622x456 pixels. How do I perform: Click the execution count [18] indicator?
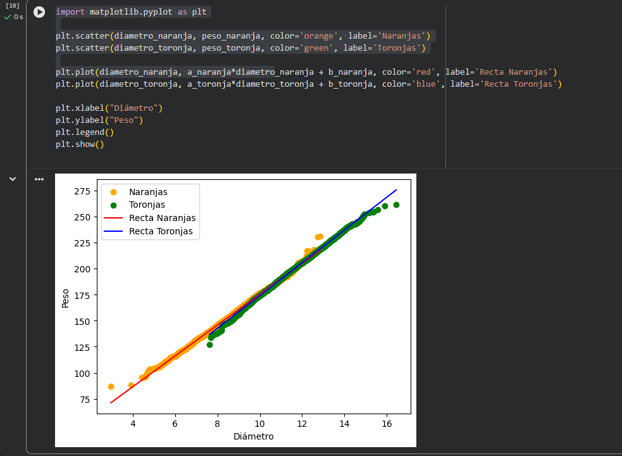click(12, 6)
